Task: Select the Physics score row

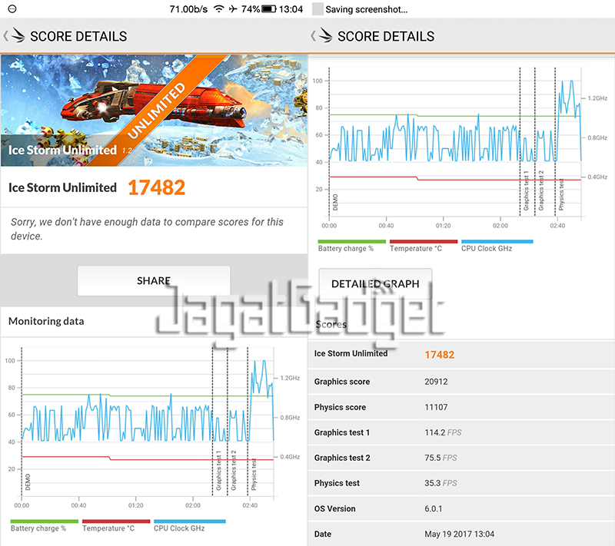Action: click(x=461, y=407)
